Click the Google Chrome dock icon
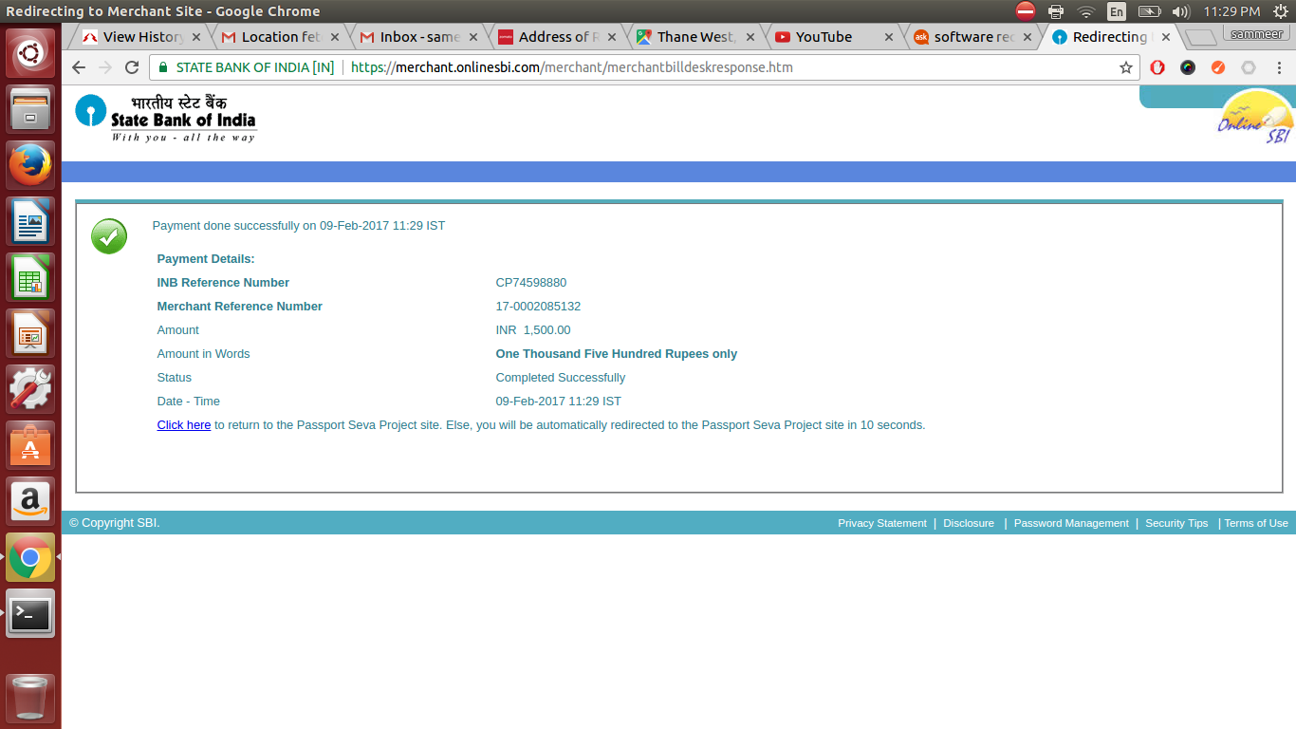Viewport: 1296px width, 729px height. click(30, 557)
